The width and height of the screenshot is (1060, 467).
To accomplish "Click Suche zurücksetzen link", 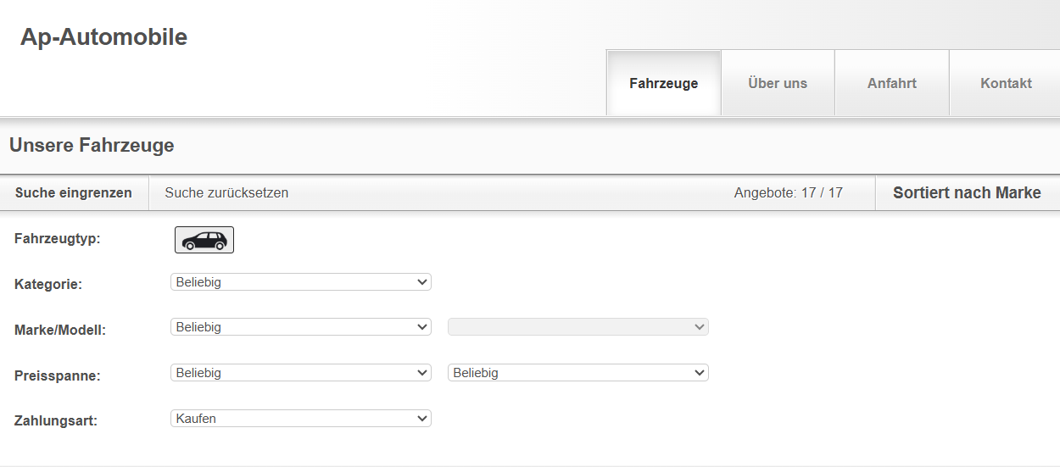I will [x=226, y=193].
